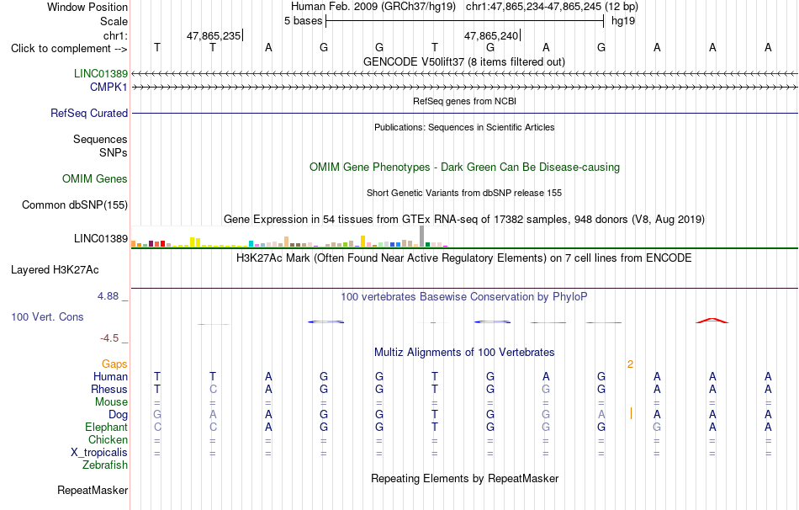Select the green LINC01389 gene label
This screenshot has height=510, width=799.
pos(100,73)
